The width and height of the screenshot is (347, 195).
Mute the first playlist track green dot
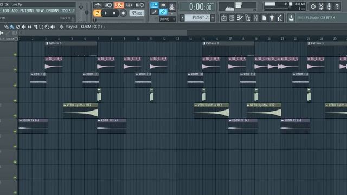tap(15, 54)
